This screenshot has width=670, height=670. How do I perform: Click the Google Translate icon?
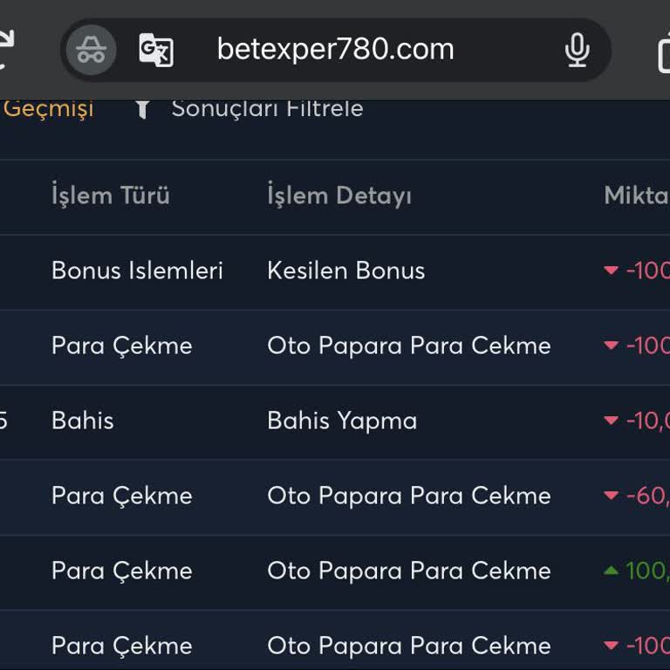[156, 50]
